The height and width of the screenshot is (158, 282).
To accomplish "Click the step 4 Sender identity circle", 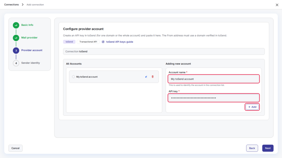I will click(x=16, y=63).
